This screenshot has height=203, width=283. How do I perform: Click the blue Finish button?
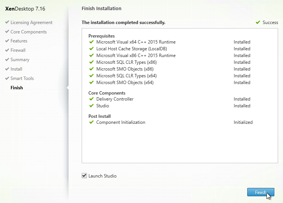261,192
